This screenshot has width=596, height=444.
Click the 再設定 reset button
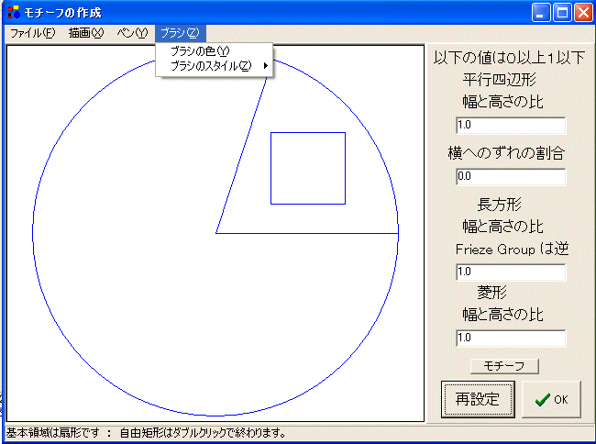pyautogui.click(x=478, y=400)
